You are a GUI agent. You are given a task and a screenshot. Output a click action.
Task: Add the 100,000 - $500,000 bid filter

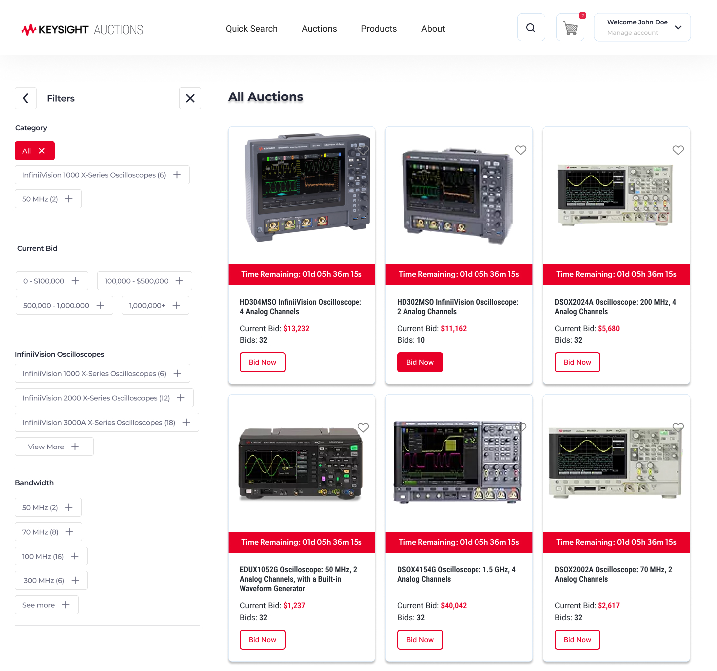click(144, 281)
